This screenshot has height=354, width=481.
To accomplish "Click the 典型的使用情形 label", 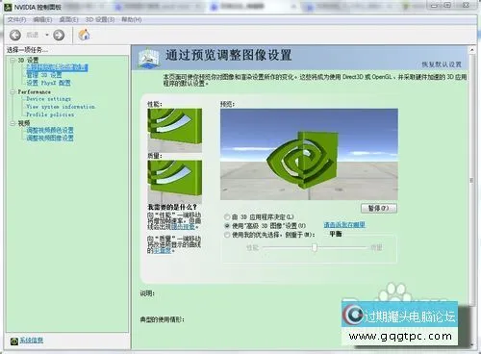I will pos(162,319).
